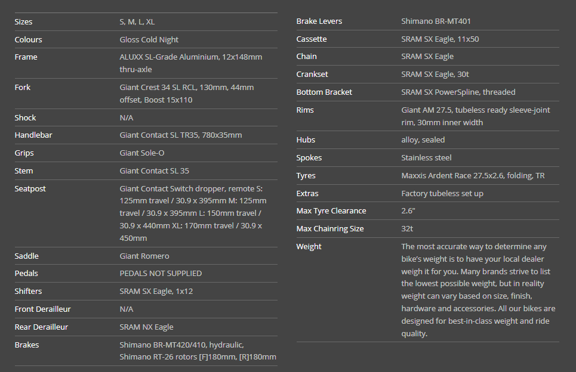The width and height of the screenshot is (576, 372).
Task: Click the Bottom Bracket label
Action: [324, 92]
